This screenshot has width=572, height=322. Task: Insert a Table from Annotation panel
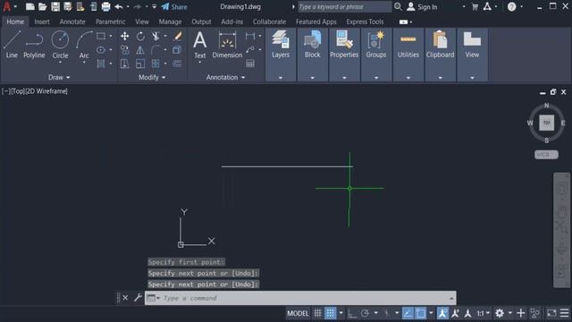coord(250,64)
